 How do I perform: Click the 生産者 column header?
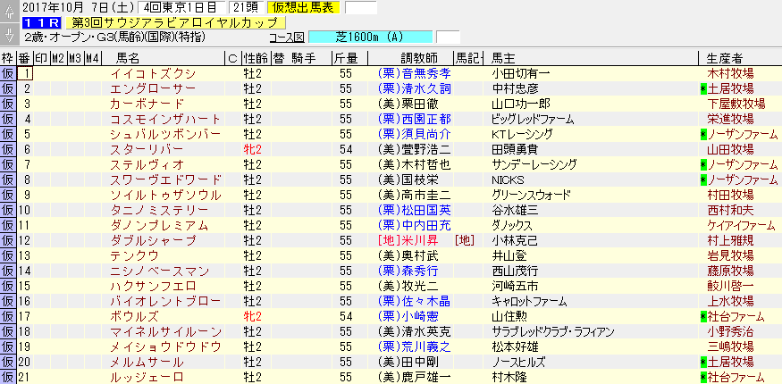(725, 58)
